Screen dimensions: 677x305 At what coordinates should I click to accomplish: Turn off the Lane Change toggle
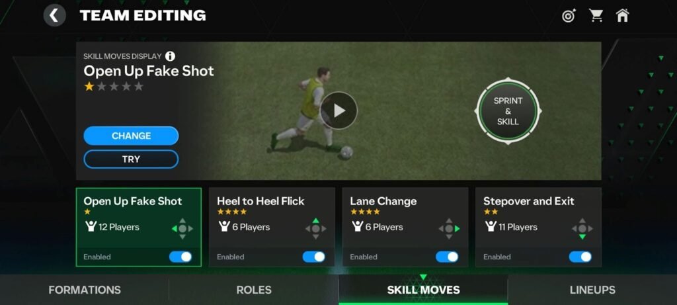pos(447,257)
